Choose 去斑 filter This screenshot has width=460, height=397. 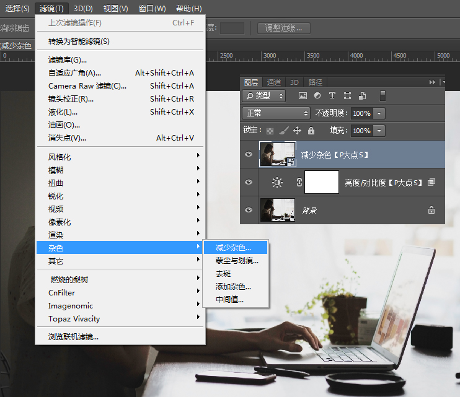click(236, 273)
